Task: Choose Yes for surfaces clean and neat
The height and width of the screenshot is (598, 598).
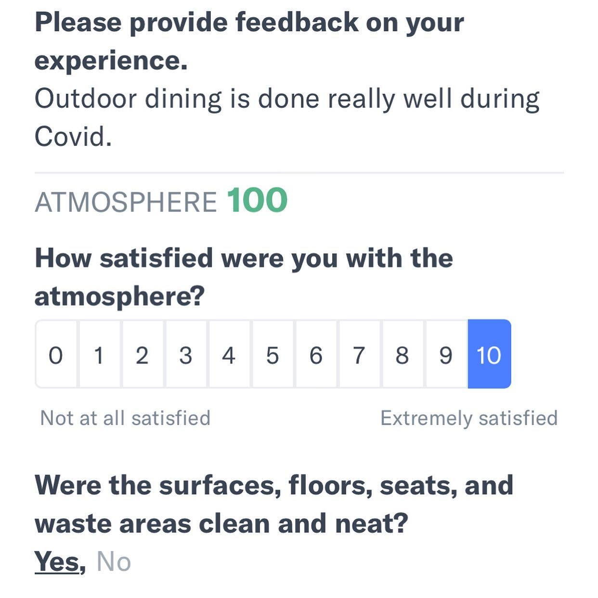Action: 57,561
